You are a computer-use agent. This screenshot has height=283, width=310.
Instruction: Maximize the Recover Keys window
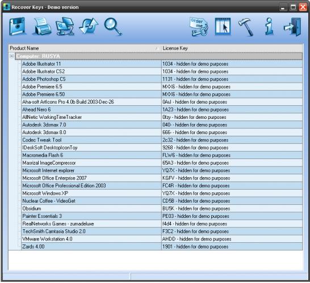pyautogui.click(x=293, y=7)
